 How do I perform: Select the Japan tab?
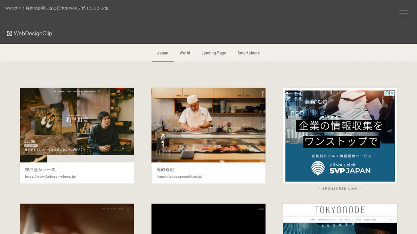[163, 53]
